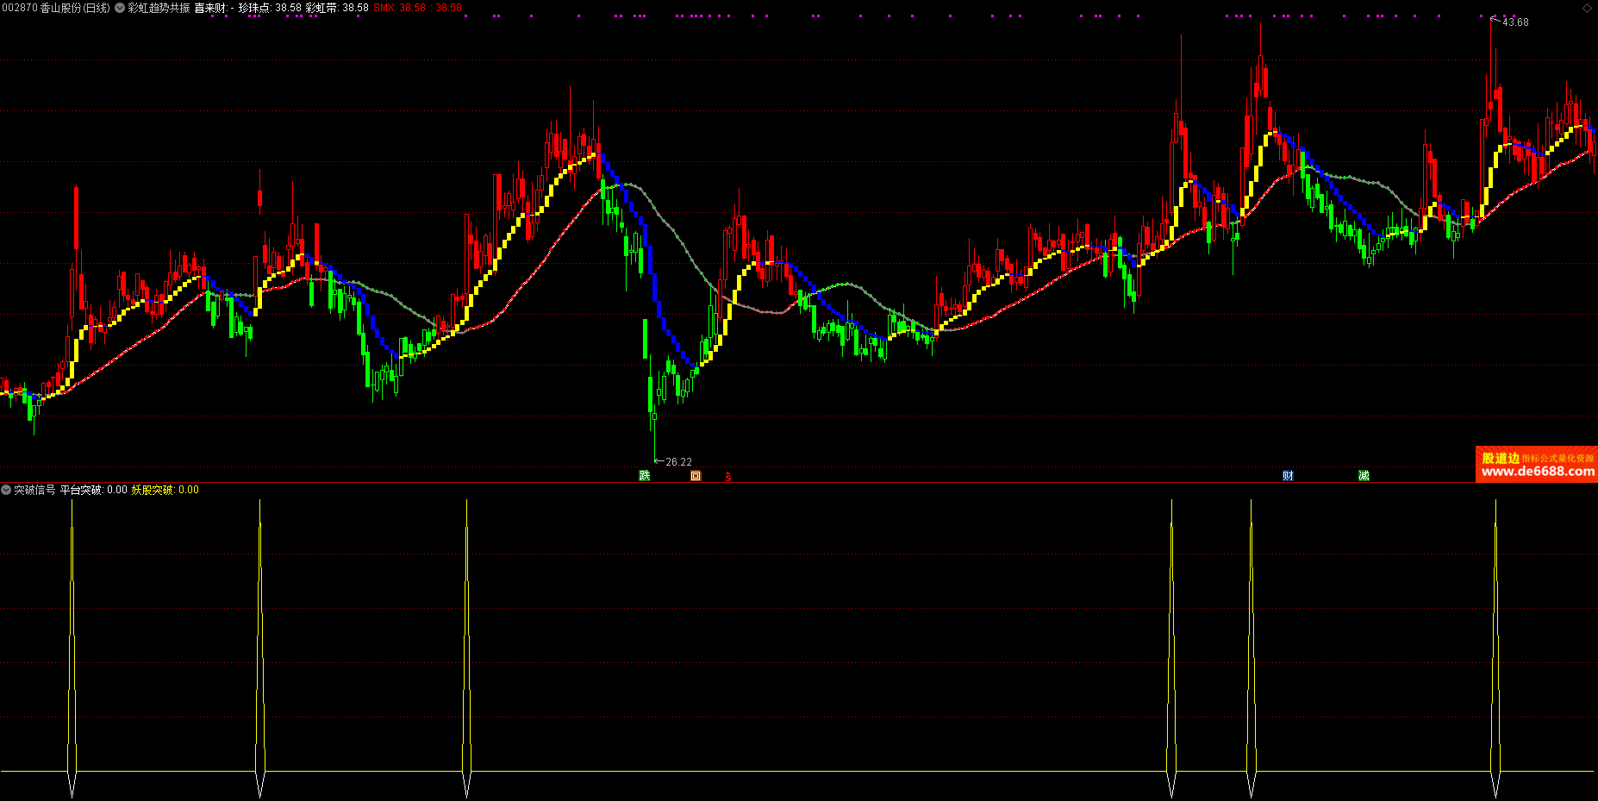Click the red S signal marker
Viewport: 1598px width, 801px height.
pyautogui.click(x=727, y=477)
